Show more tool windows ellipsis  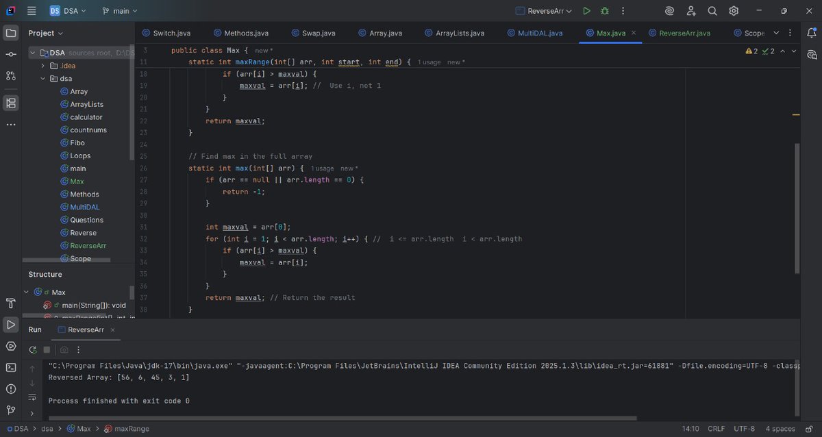pyautogui.click(x=11, y=125)
